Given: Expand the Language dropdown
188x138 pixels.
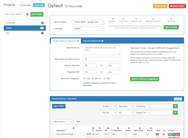Looking at the screenshot, I should 88,28.
